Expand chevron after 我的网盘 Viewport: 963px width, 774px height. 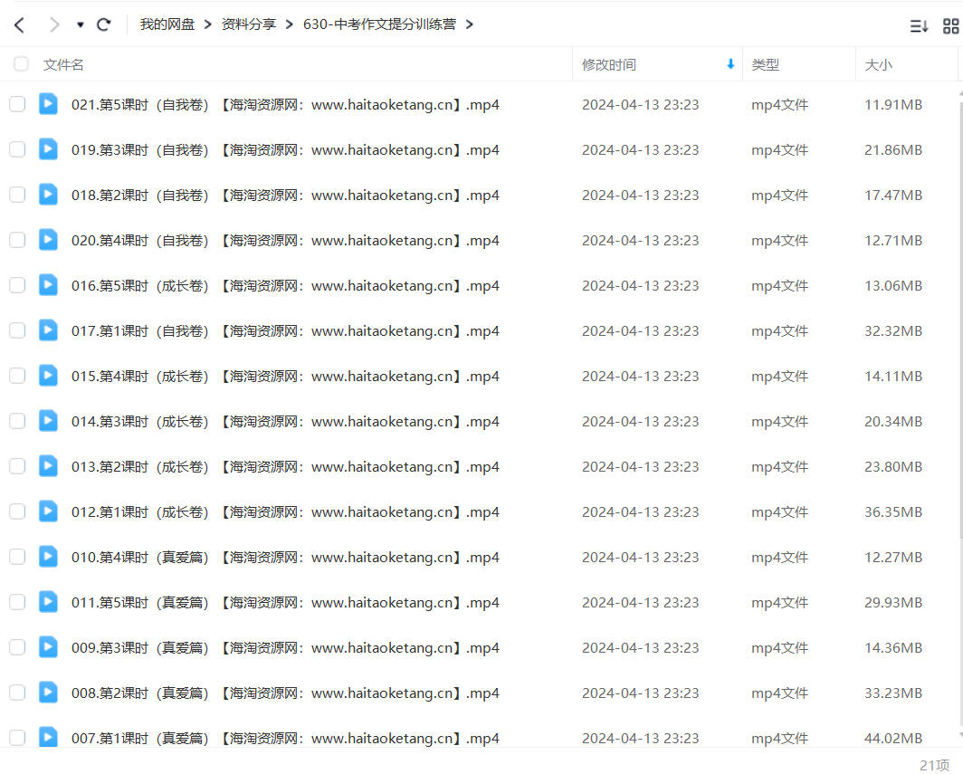point(207,24)
